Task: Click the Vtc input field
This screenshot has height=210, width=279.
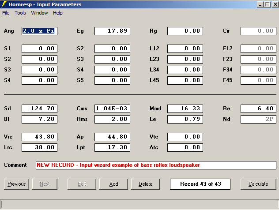Action: point(185,137)
